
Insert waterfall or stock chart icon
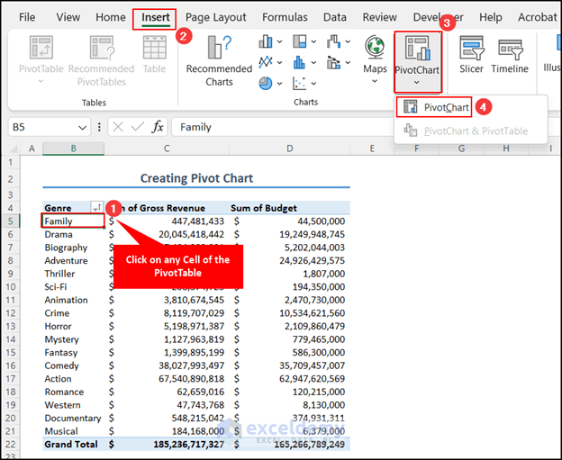[x=333, y=41]
